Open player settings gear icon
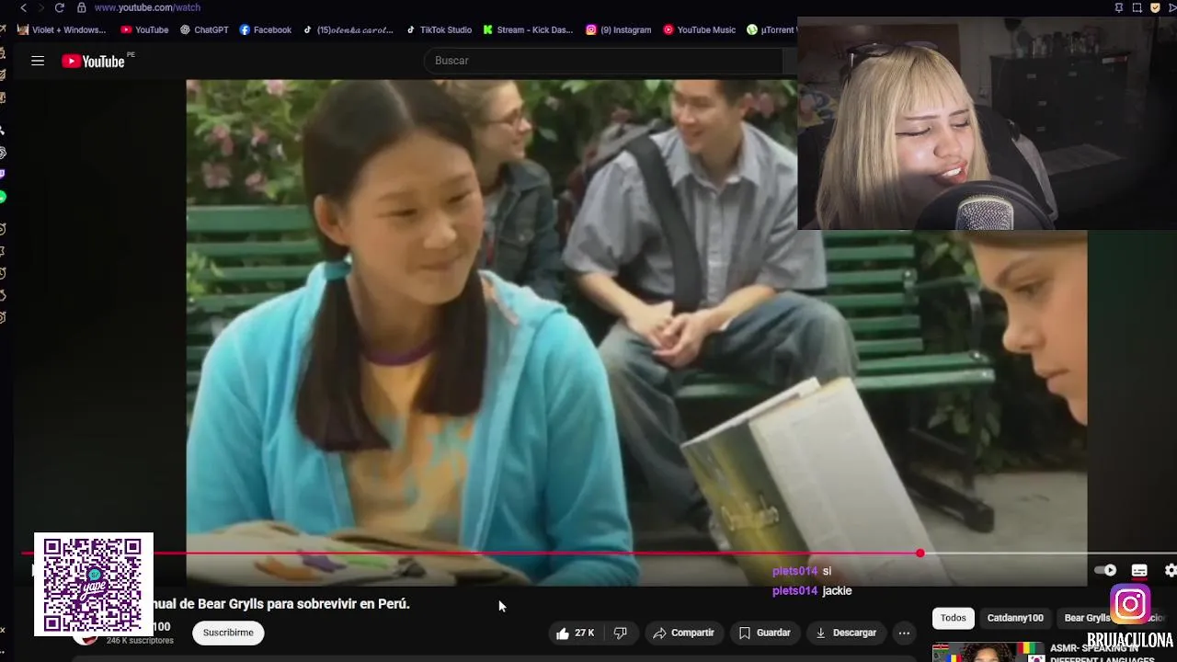1177x662 pixels. (x=1170, y=570)
